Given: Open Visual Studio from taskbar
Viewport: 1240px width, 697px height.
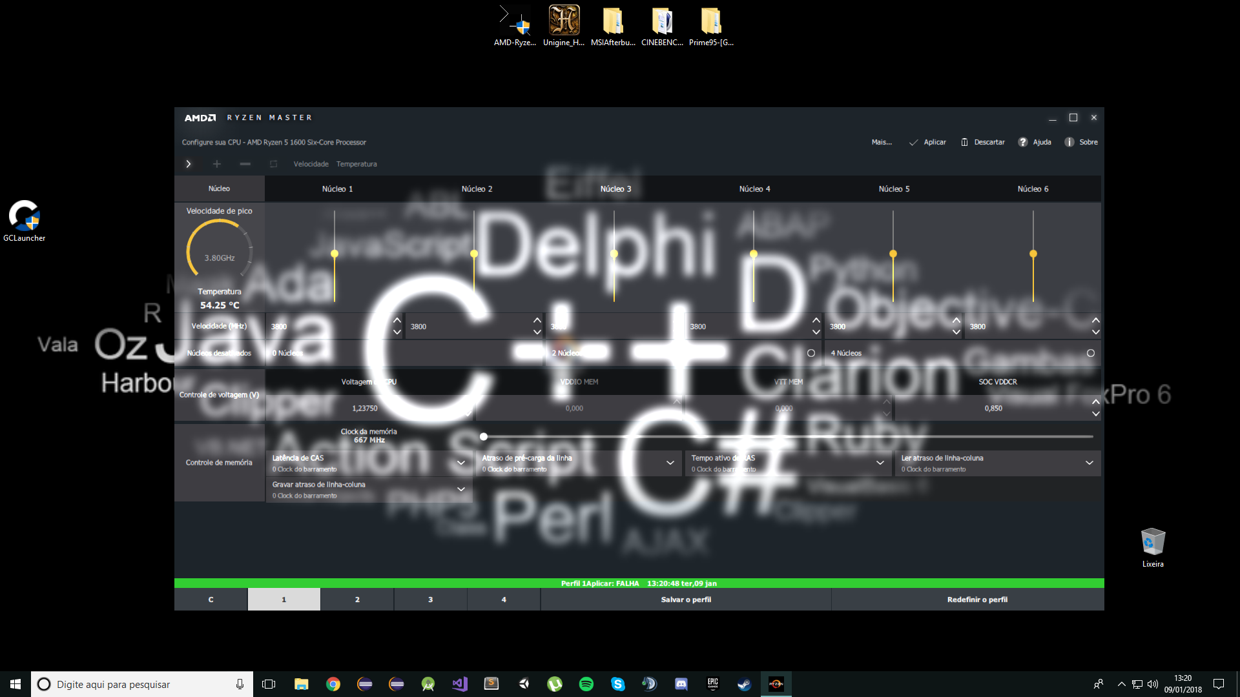Looking at the screenshot, I should [x=460, y=684].
